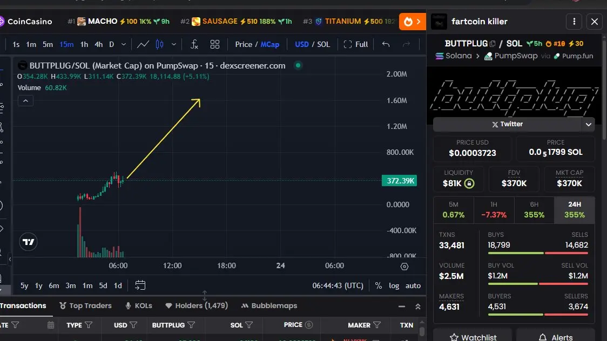Select the D daily timeframe

(x=111, y=44)
